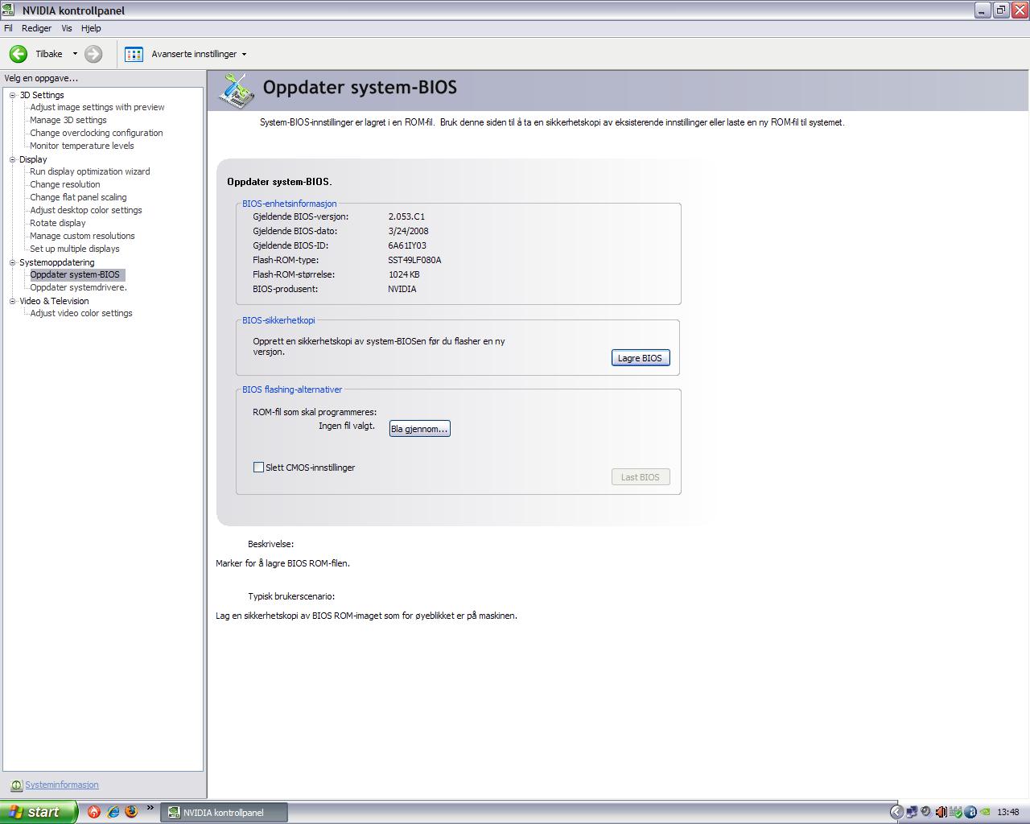Image resolution: width=1030 pixels, height=824 pixels.
Task: Select Adjust image settings with preview
Action: 97,107
